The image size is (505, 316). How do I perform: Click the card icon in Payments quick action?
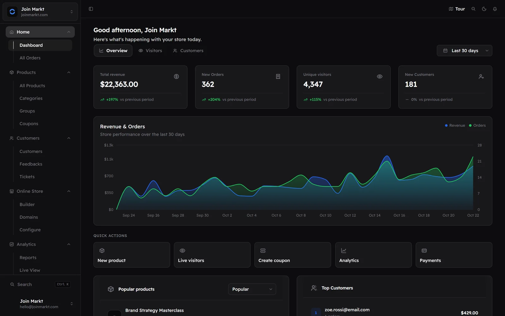click(424, 251)
